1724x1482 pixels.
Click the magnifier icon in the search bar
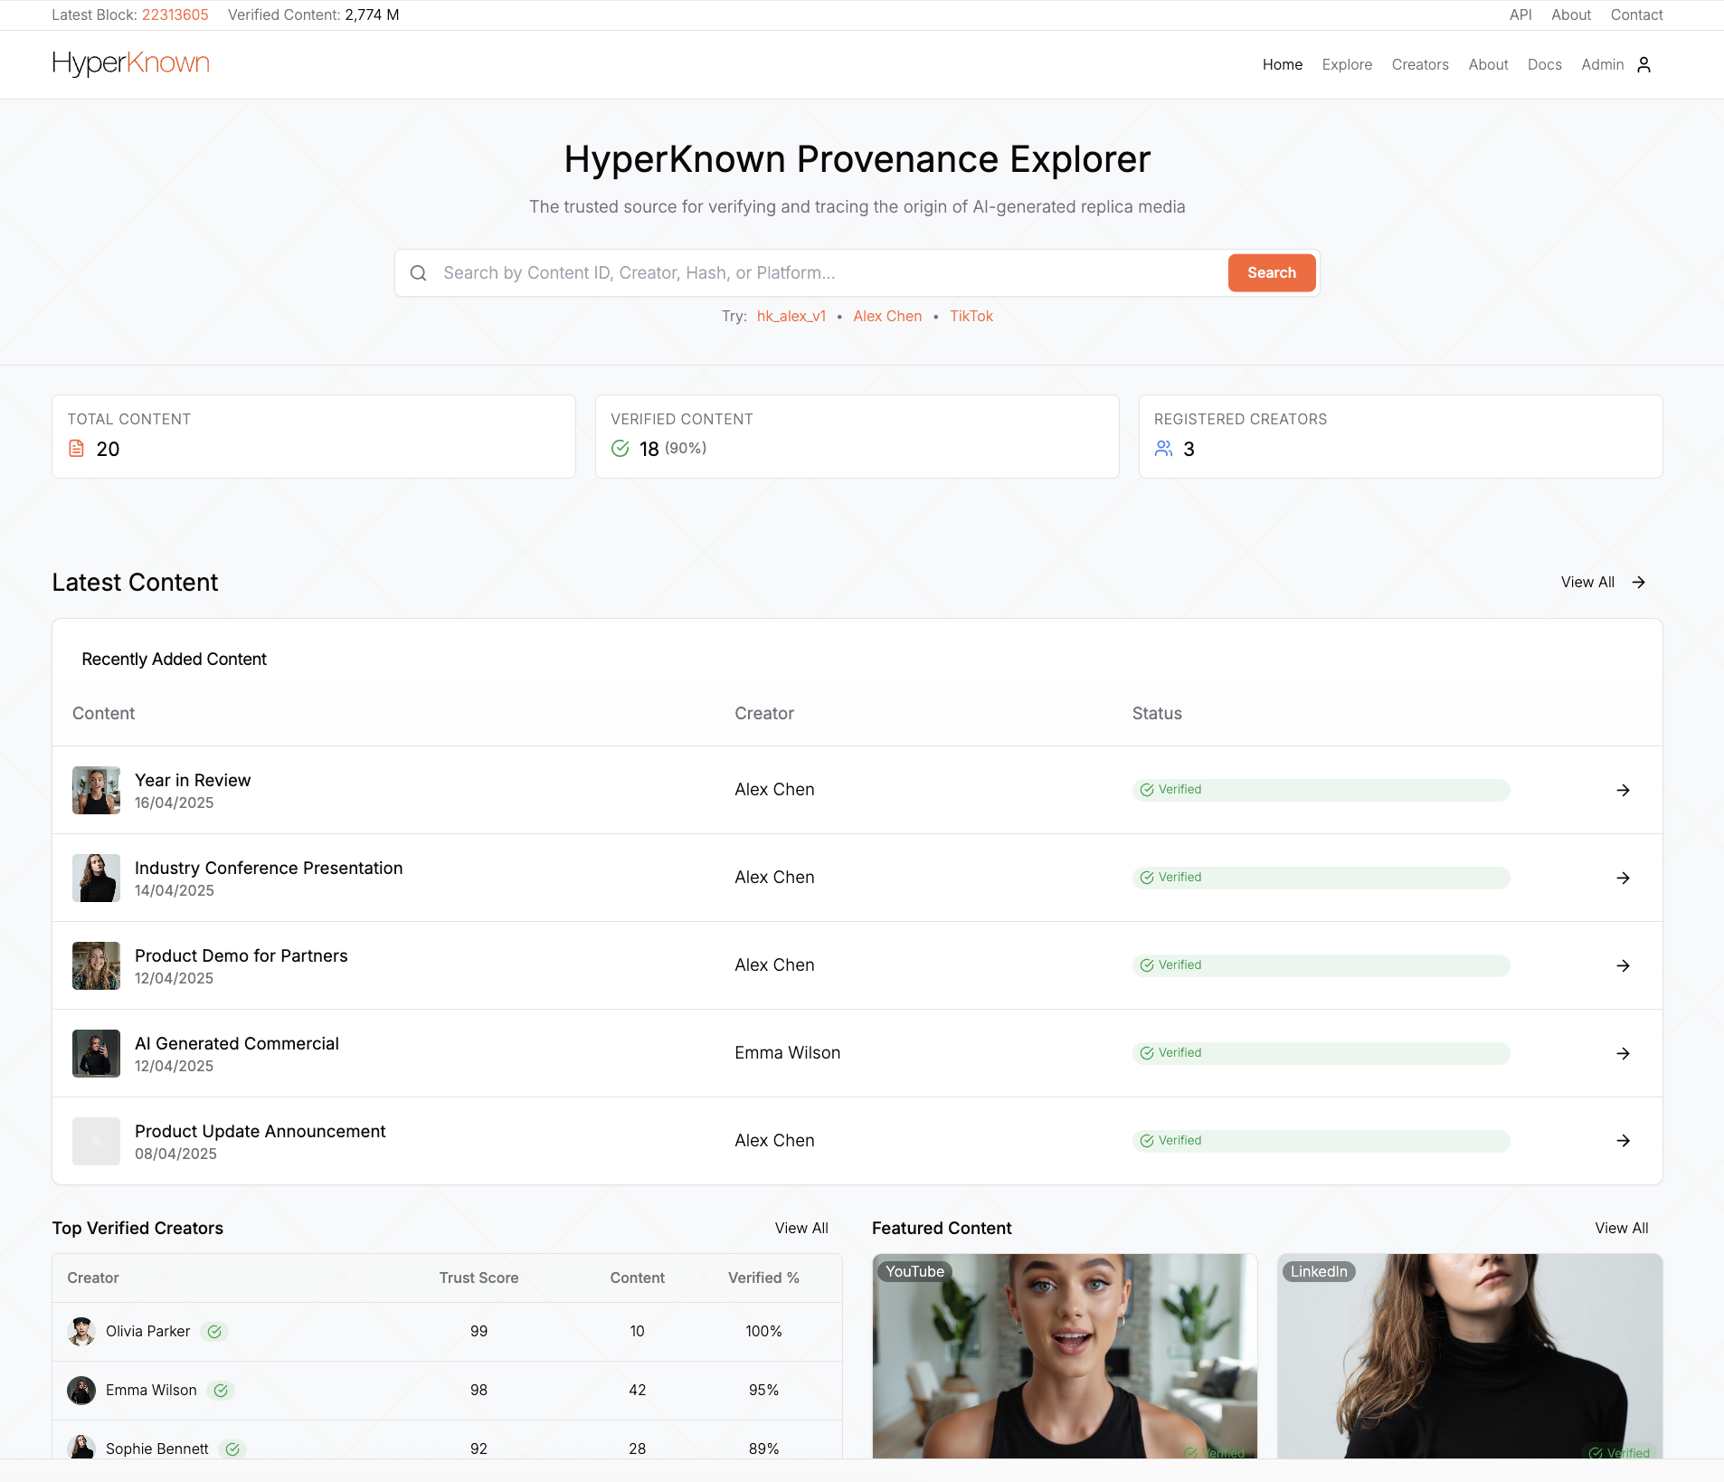[419, 272]
